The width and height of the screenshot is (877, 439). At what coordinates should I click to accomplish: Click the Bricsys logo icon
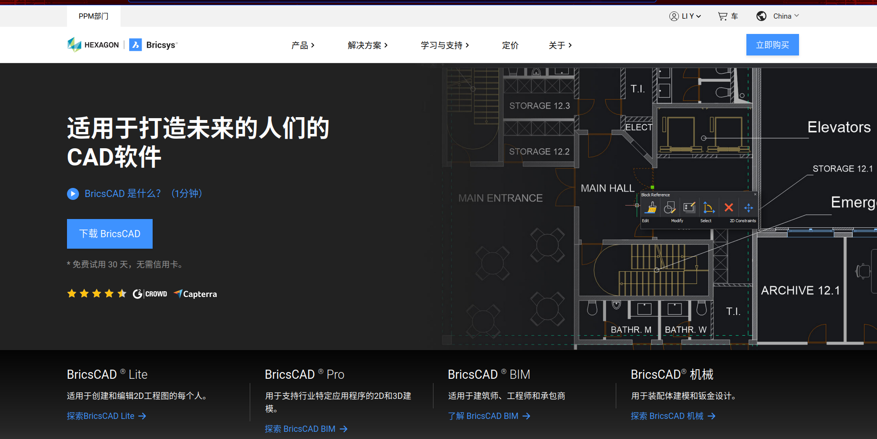(135, 45)
